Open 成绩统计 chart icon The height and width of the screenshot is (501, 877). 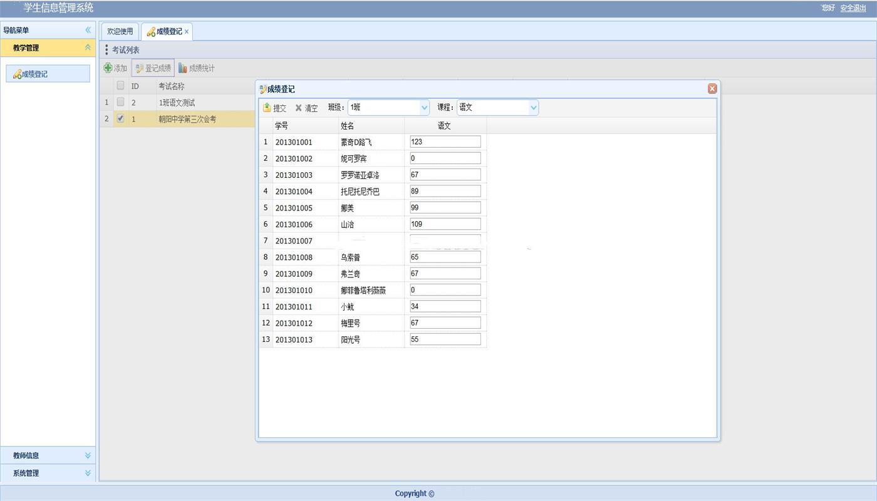point(182,68)
